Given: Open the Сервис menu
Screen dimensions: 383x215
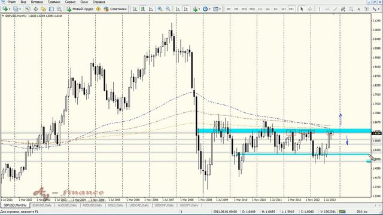Looking at the screenshot, I should 70,2.
